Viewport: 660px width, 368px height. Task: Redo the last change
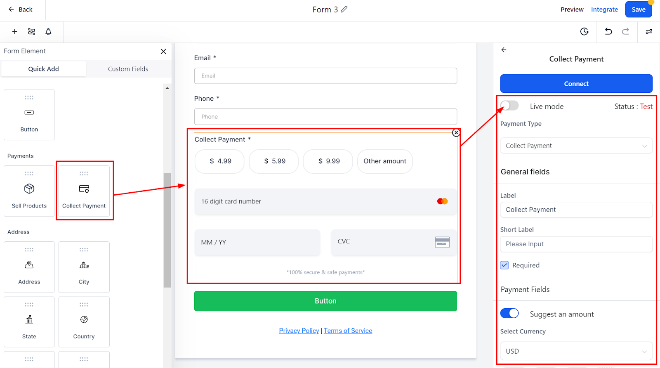click(625, 31)
